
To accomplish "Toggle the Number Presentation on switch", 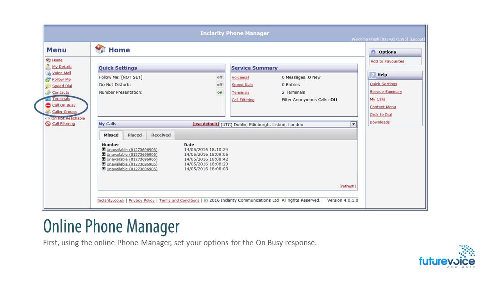I will click(x=220, y=92).
